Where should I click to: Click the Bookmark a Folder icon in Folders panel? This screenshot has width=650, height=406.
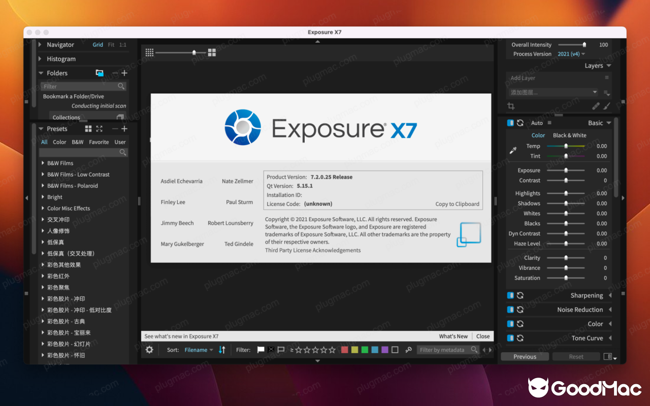pyautogui.click(x=100, y=73)
